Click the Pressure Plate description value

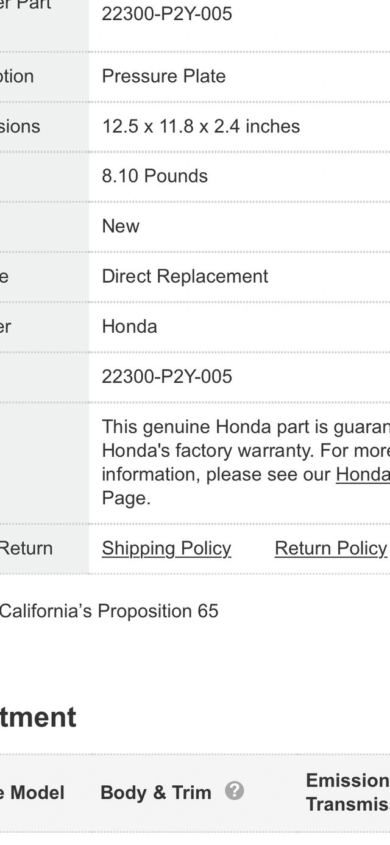click(164, 76)
